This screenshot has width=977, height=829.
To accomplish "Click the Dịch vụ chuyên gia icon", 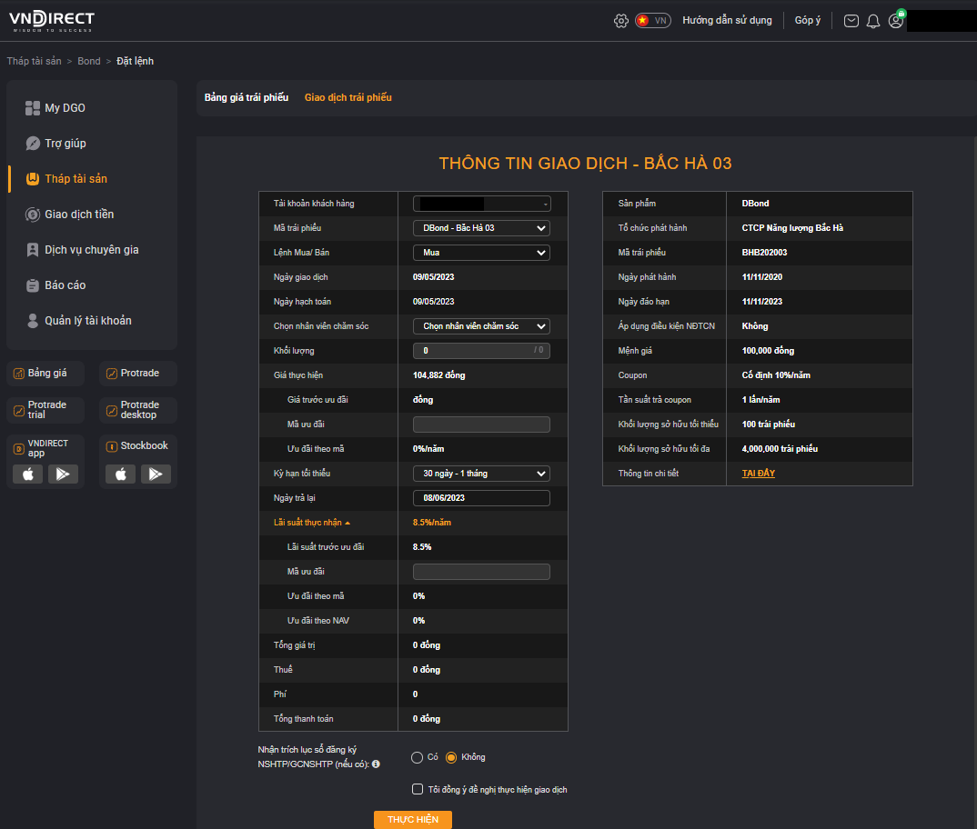I will coord(33,250).
